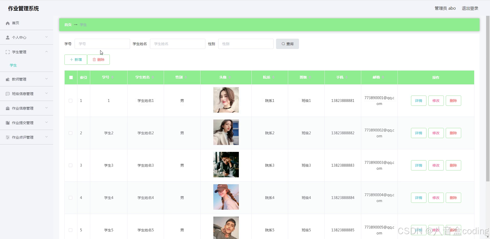Open avatar photo of 学生姓名3
Screen dimensions: 490x239
(x=226, y=165)
